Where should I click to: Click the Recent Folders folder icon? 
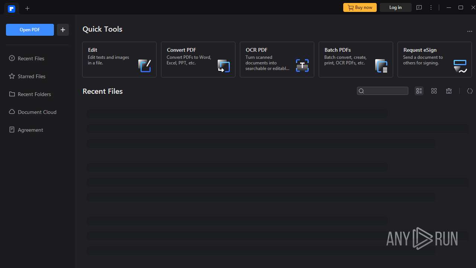(x=12, y=94)
